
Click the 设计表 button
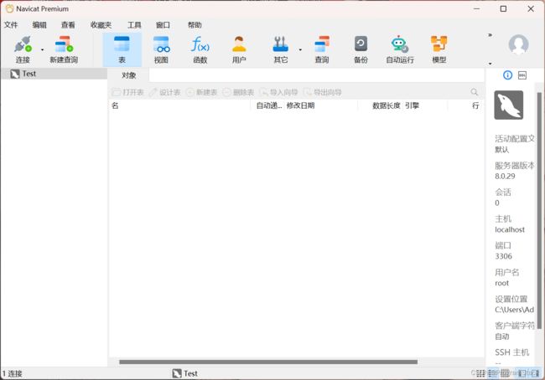[164, 92]
